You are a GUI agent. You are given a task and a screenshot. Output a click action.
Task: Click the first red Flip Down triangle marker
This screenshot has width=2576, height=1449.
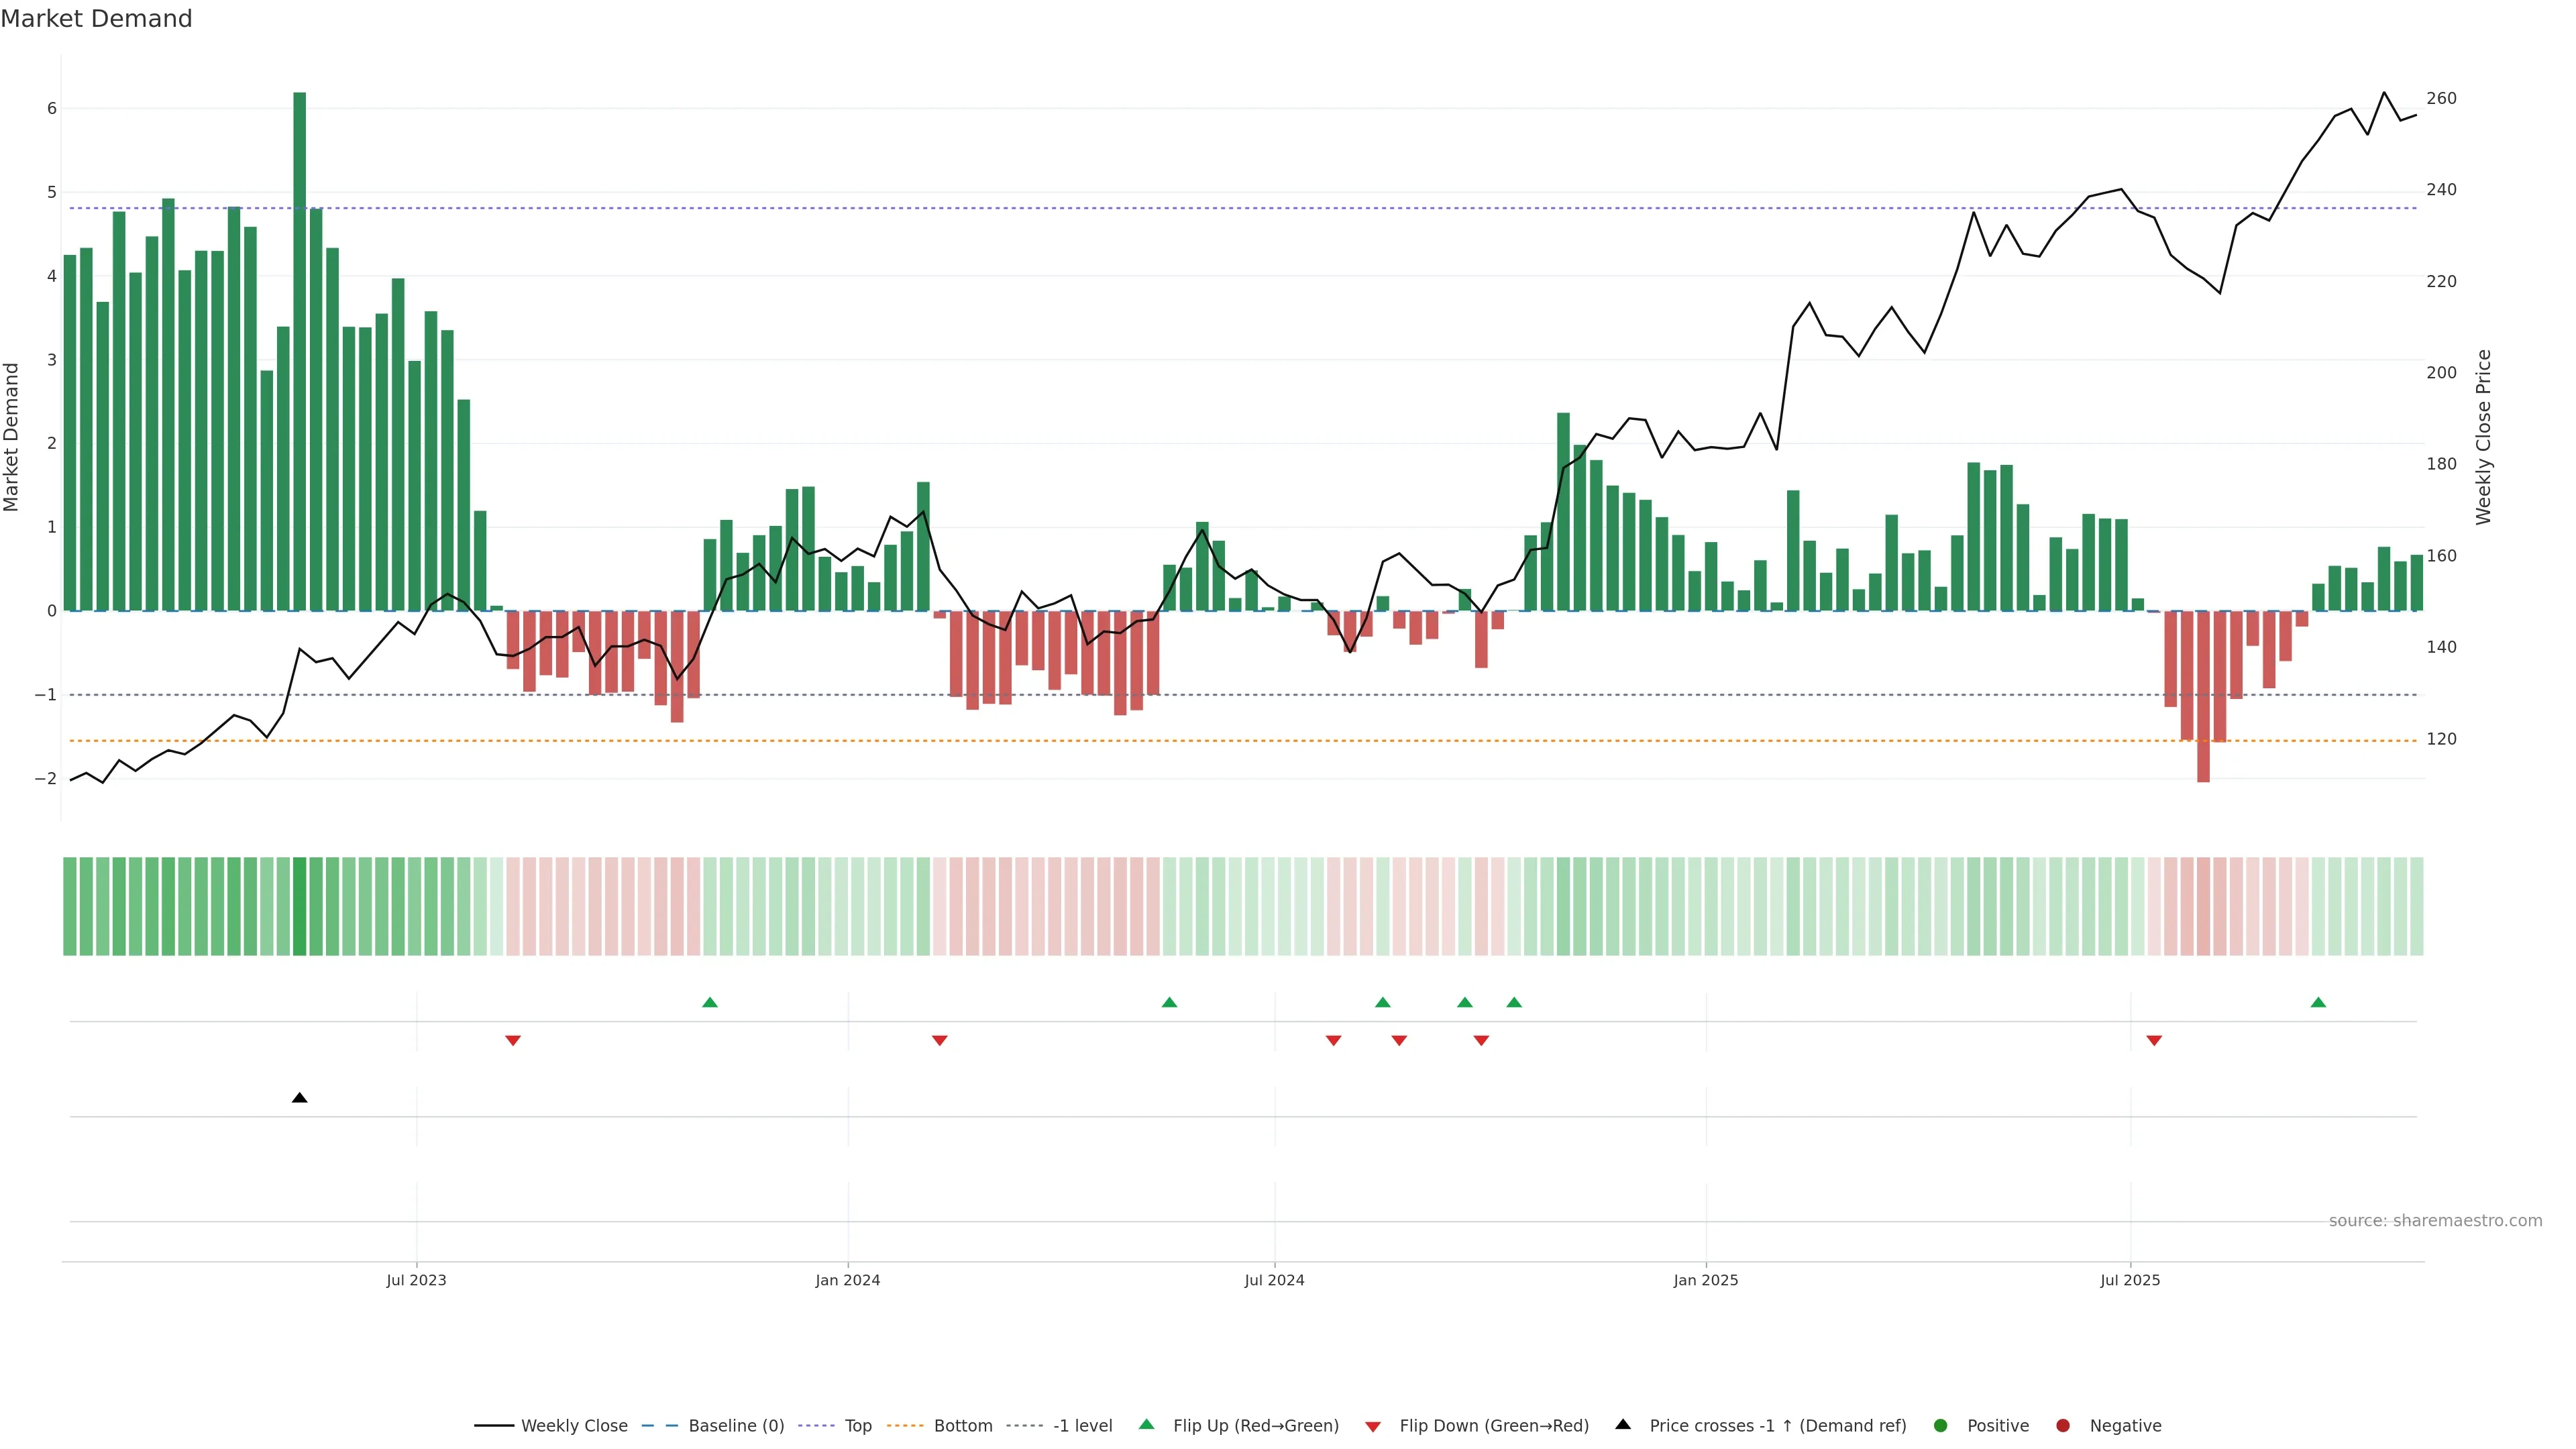tap(513, 1041)
